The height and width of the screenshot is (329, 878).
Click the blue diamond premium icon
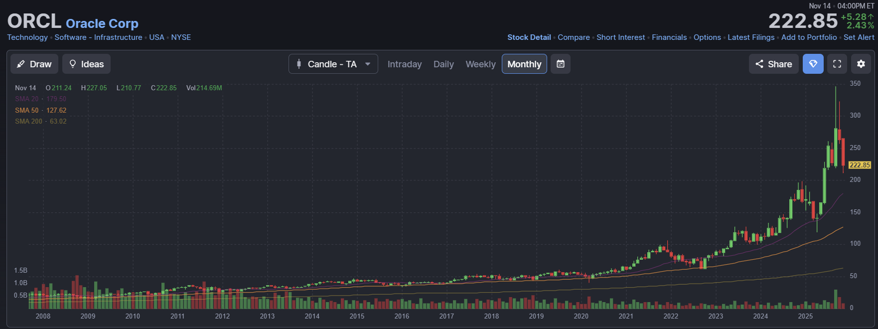pos(813,64)
